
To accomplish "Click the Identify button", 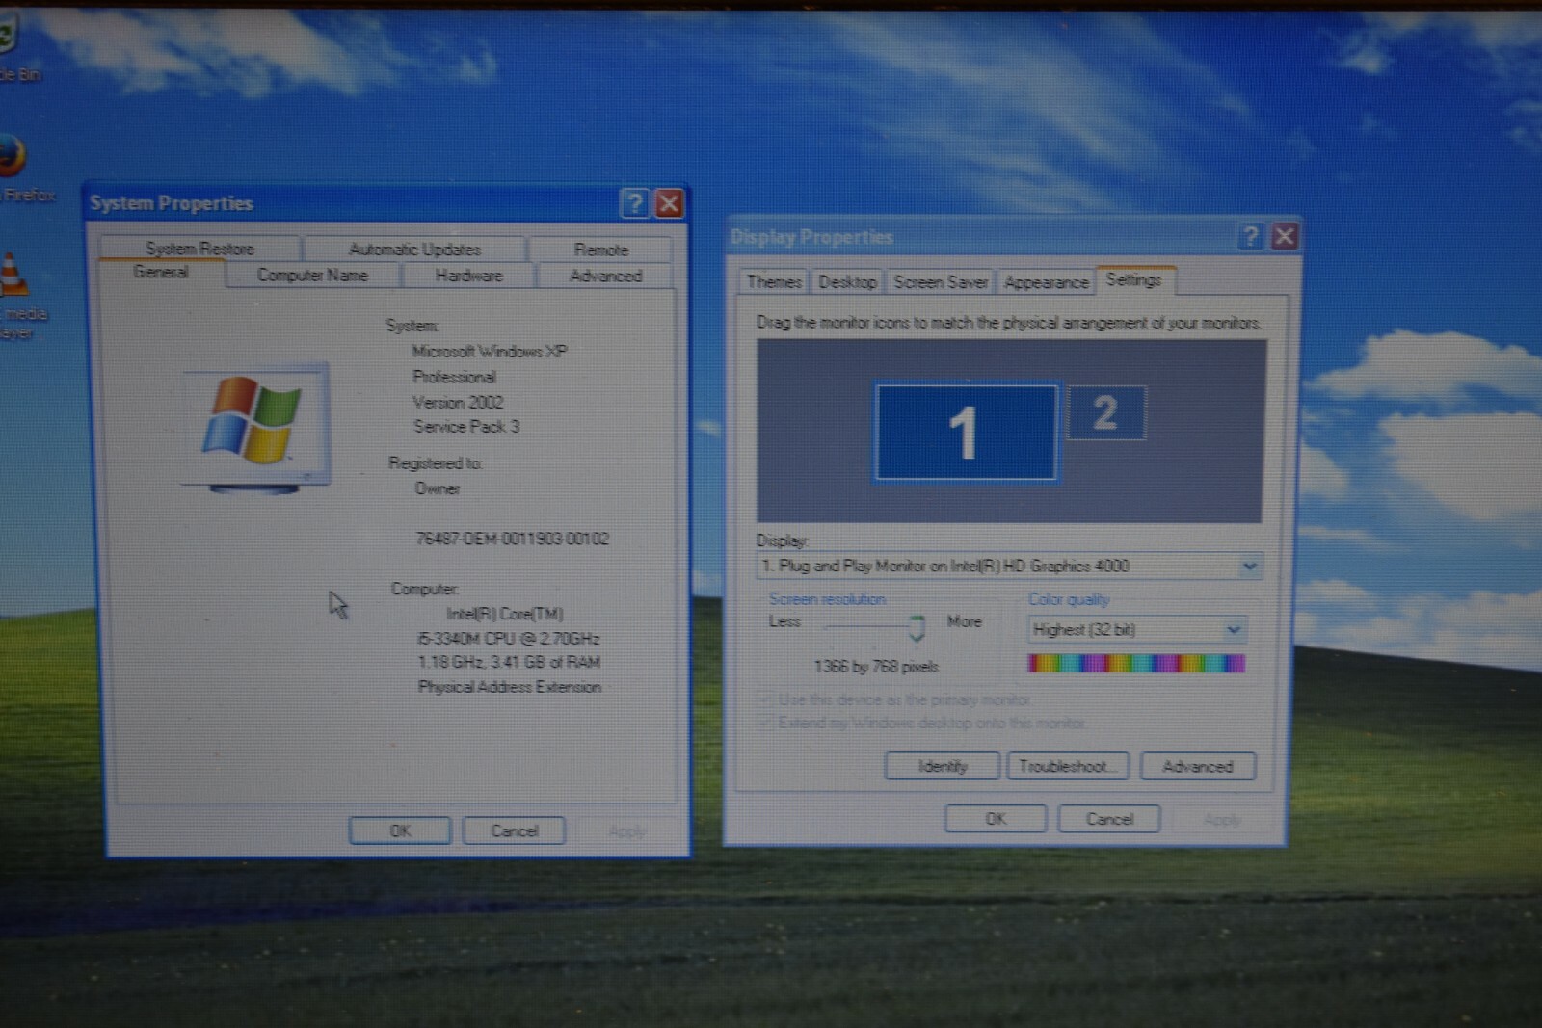I will [x=942, y=766].
